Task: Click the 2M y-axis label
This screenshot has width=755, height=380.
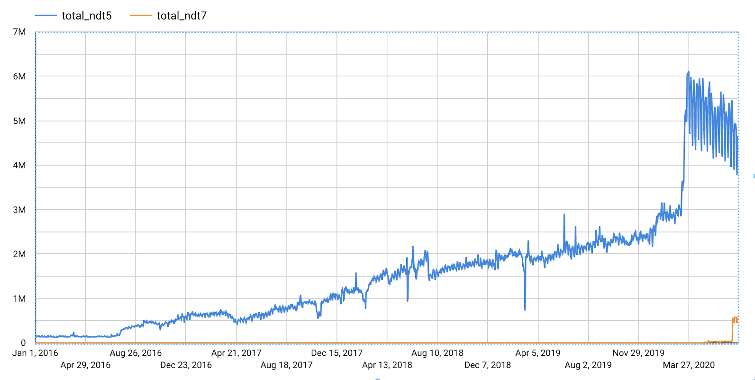Action: (x=19, y=254)
